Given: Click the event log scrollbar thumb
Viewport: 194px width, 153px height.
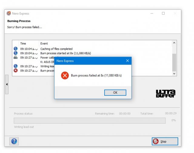Looking at the screenshot, I should point(174,62).
